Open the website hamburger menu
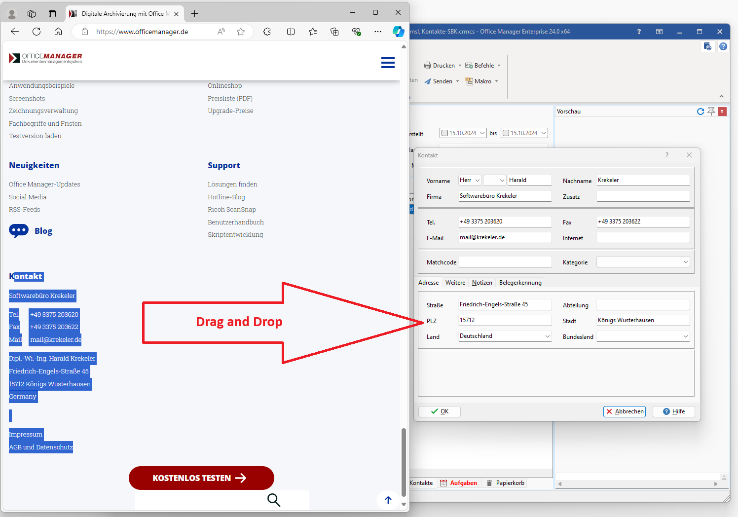Viewport: 738px width, 517px height. click(x=388, y=63)
